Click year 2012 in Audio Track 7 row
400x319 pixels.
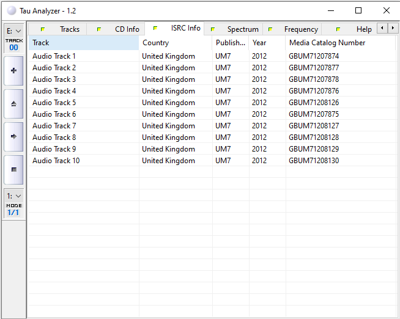[x=259, y=126]
